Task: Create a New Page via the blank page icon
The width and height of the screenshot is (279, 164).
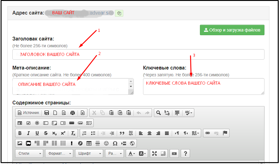Action: click(55, 113)
